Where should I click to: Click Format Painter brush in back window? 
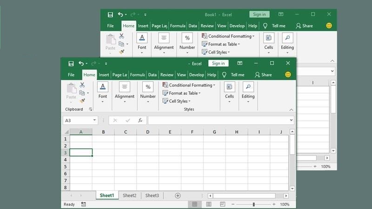click(122, 52)
